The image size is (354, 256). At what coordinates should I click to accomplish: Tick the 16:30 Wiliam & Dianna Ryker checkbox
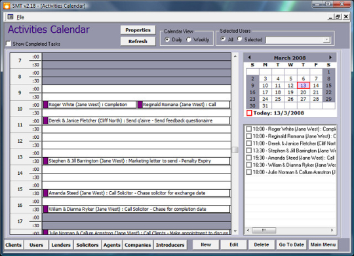(x=249, y=165)
